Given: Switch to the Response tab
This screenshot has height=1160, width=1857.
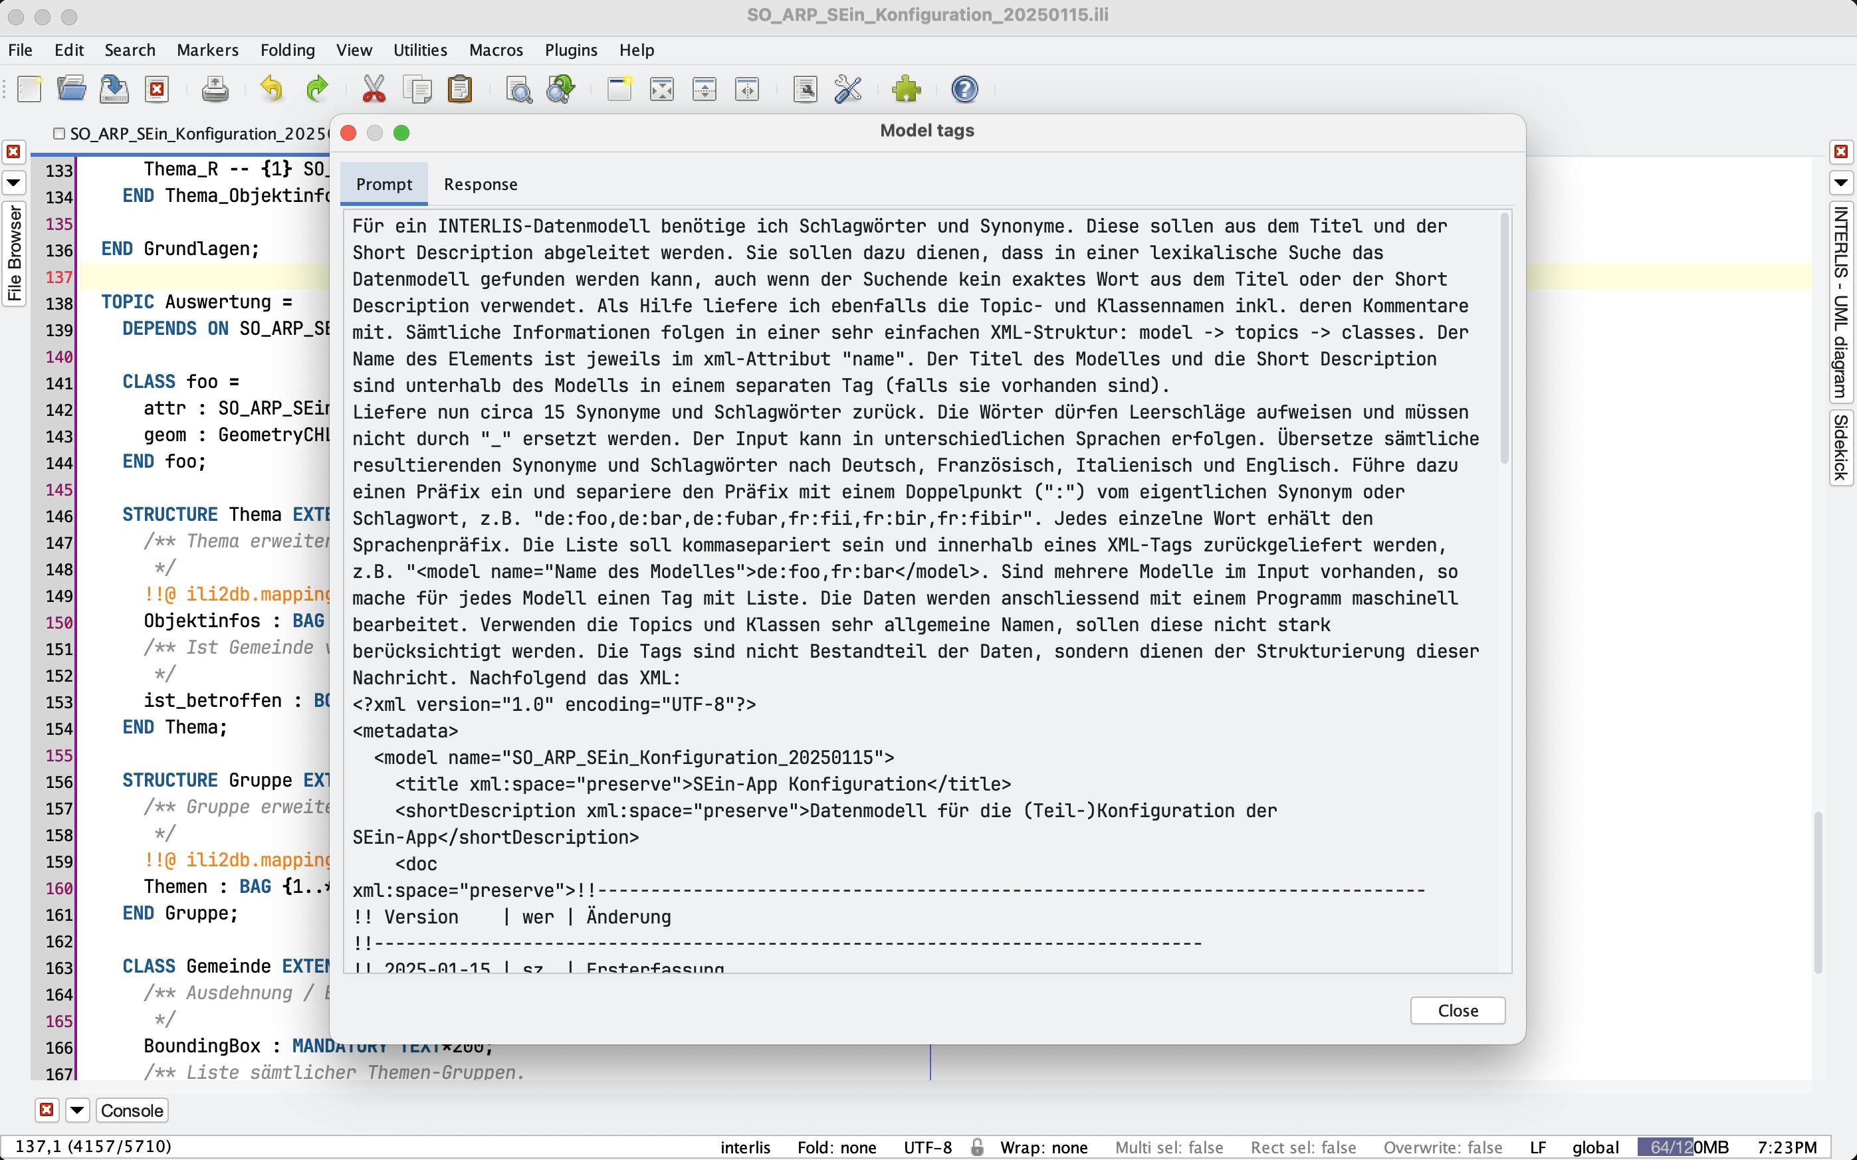Looking at the screenshot, I should pos(481,184).
